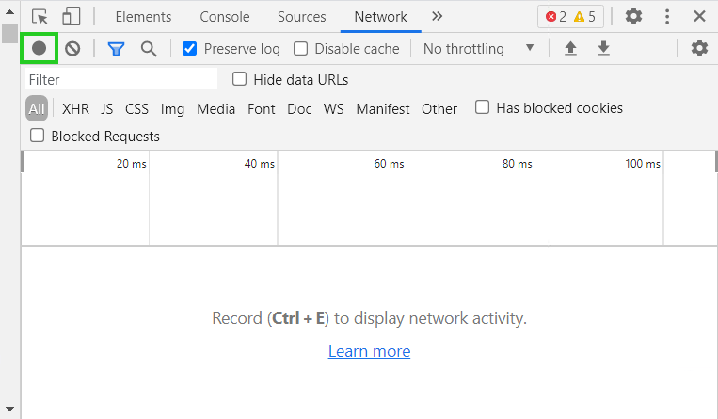Enable the Blocked Requests checkbox

point(38,136)
